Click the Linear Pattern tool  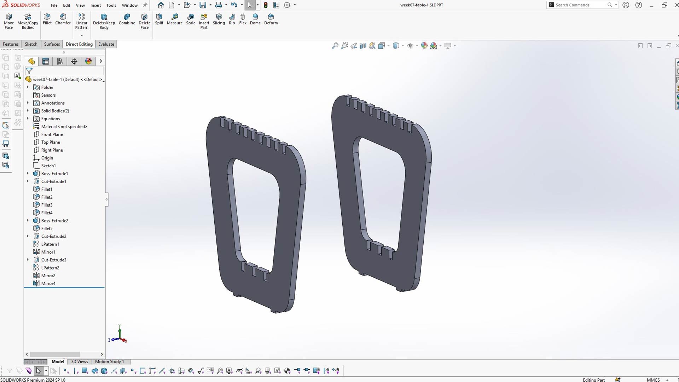click(x=82, y=21)
